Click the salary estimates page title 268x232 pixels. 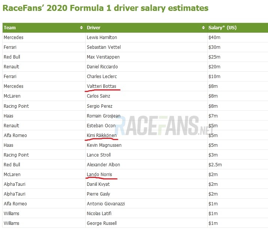point(105,8)
